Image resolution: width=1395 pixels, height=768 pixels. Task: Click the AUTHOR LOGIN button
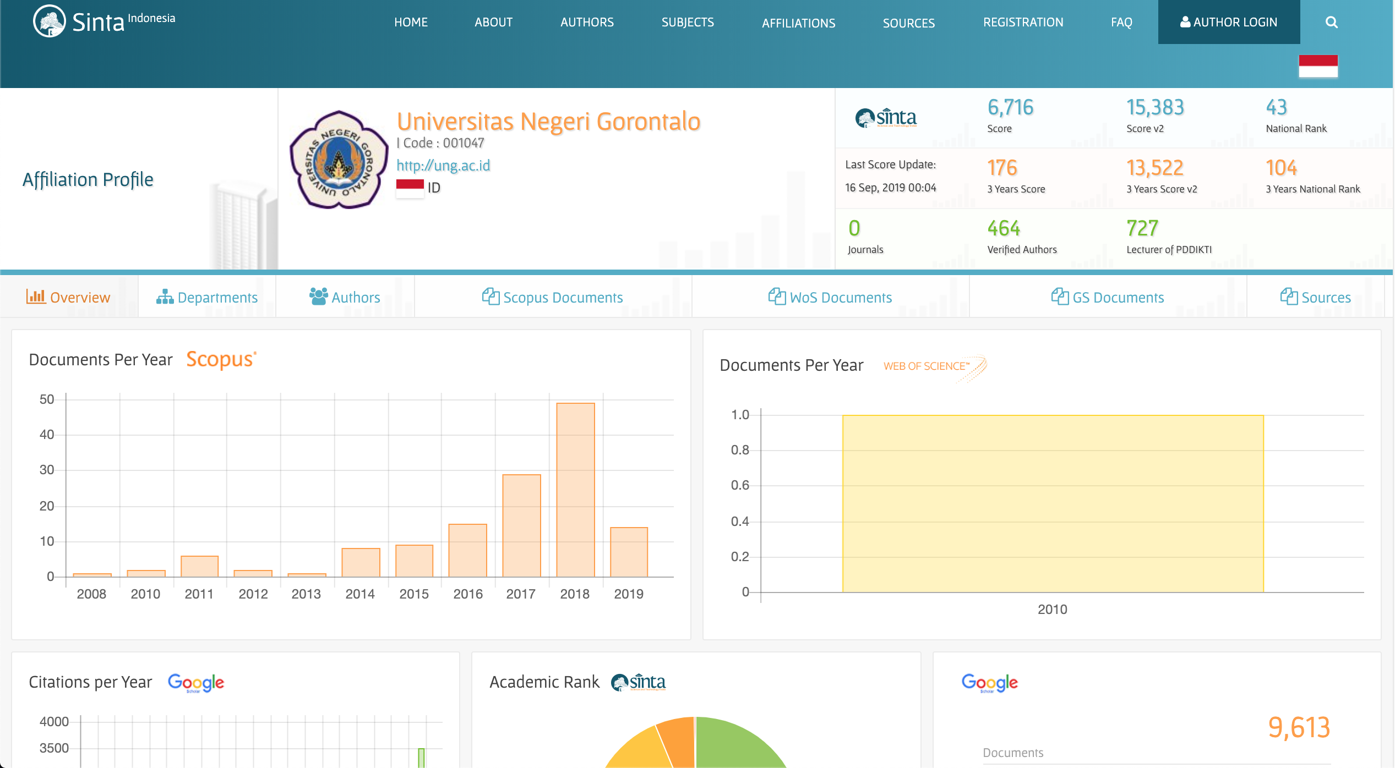[x=1229, y=22]
